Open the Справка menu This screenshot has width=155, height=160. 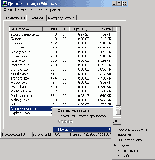click(53, 9)
